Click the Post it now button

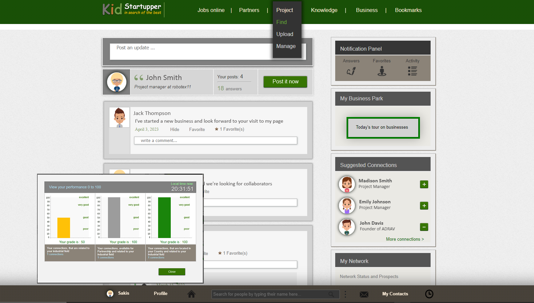(286, 82)
